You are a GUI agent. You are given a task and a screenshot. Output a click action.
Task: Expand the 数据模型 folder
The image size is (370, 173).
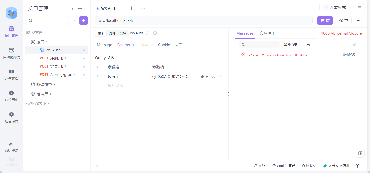(x=43, y=84)
